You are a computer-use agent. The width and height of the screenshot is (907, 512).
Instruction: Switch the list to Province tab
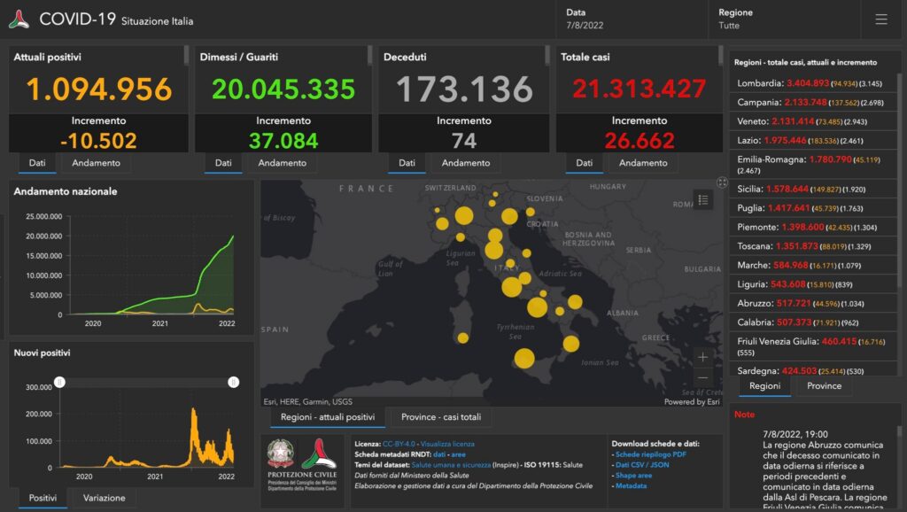coord(825,386)
